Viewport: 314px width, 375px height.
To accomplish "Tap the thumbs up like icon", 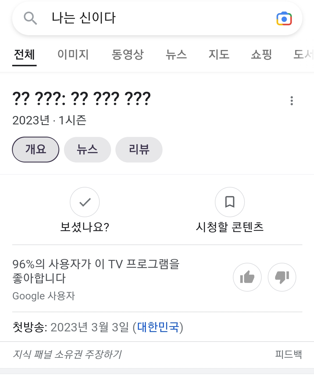I will click(247, 277).
